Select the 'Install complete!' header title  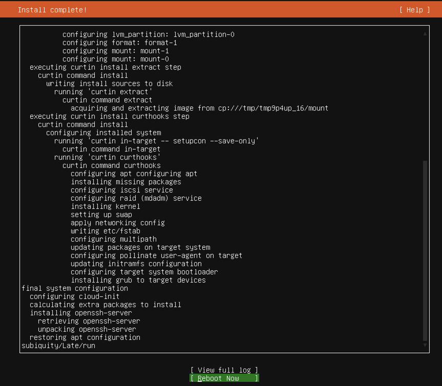(52, 10)
